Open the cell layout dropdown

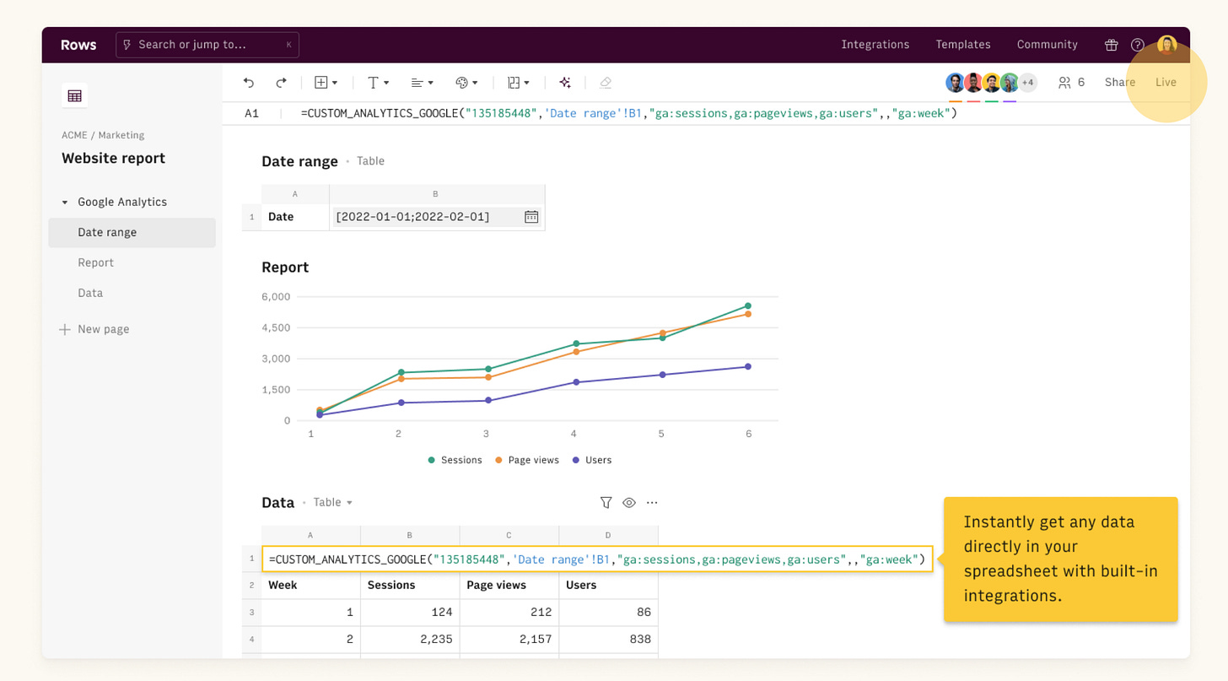click(518, 83)
